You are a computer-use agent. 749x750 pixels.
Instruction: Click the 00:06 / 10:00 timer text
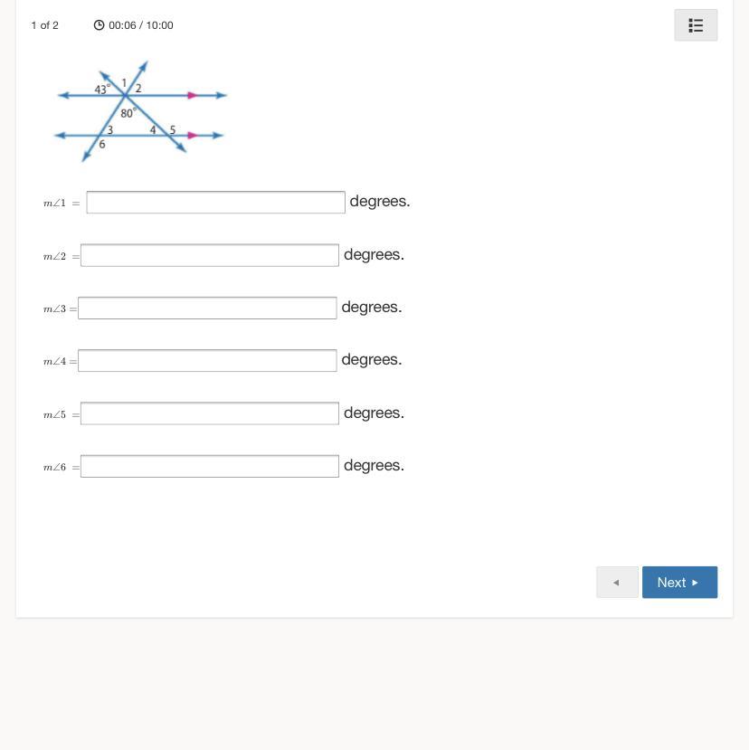coord(140,25)
